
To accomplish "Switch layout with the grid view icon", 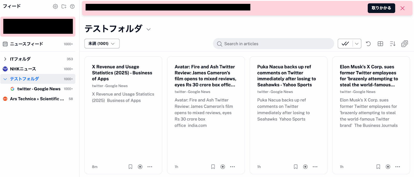I will click(x=380, y=44).
